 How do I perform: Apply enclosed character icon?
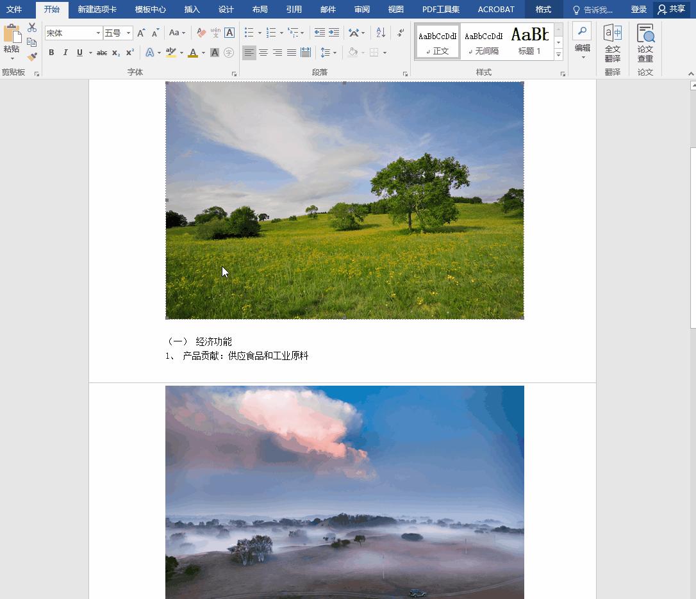(x=229, y=53)
